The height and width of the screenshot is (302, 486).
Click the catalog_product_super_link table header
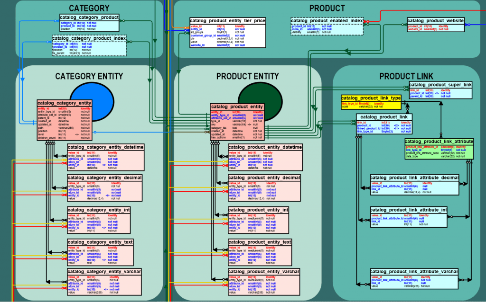(441, 85)
